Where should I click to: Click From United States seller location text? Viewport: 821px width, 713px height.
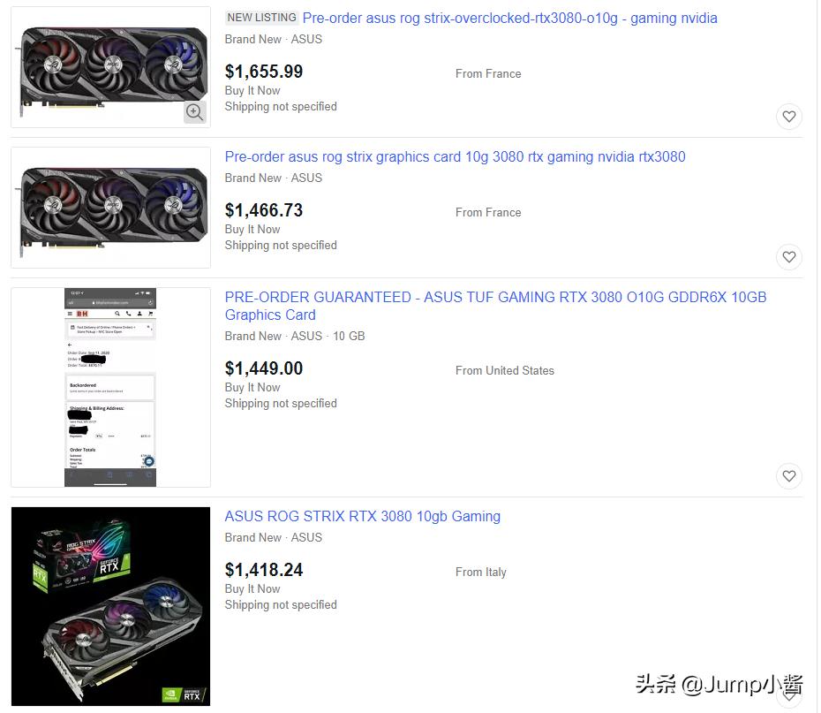(504, 370)
